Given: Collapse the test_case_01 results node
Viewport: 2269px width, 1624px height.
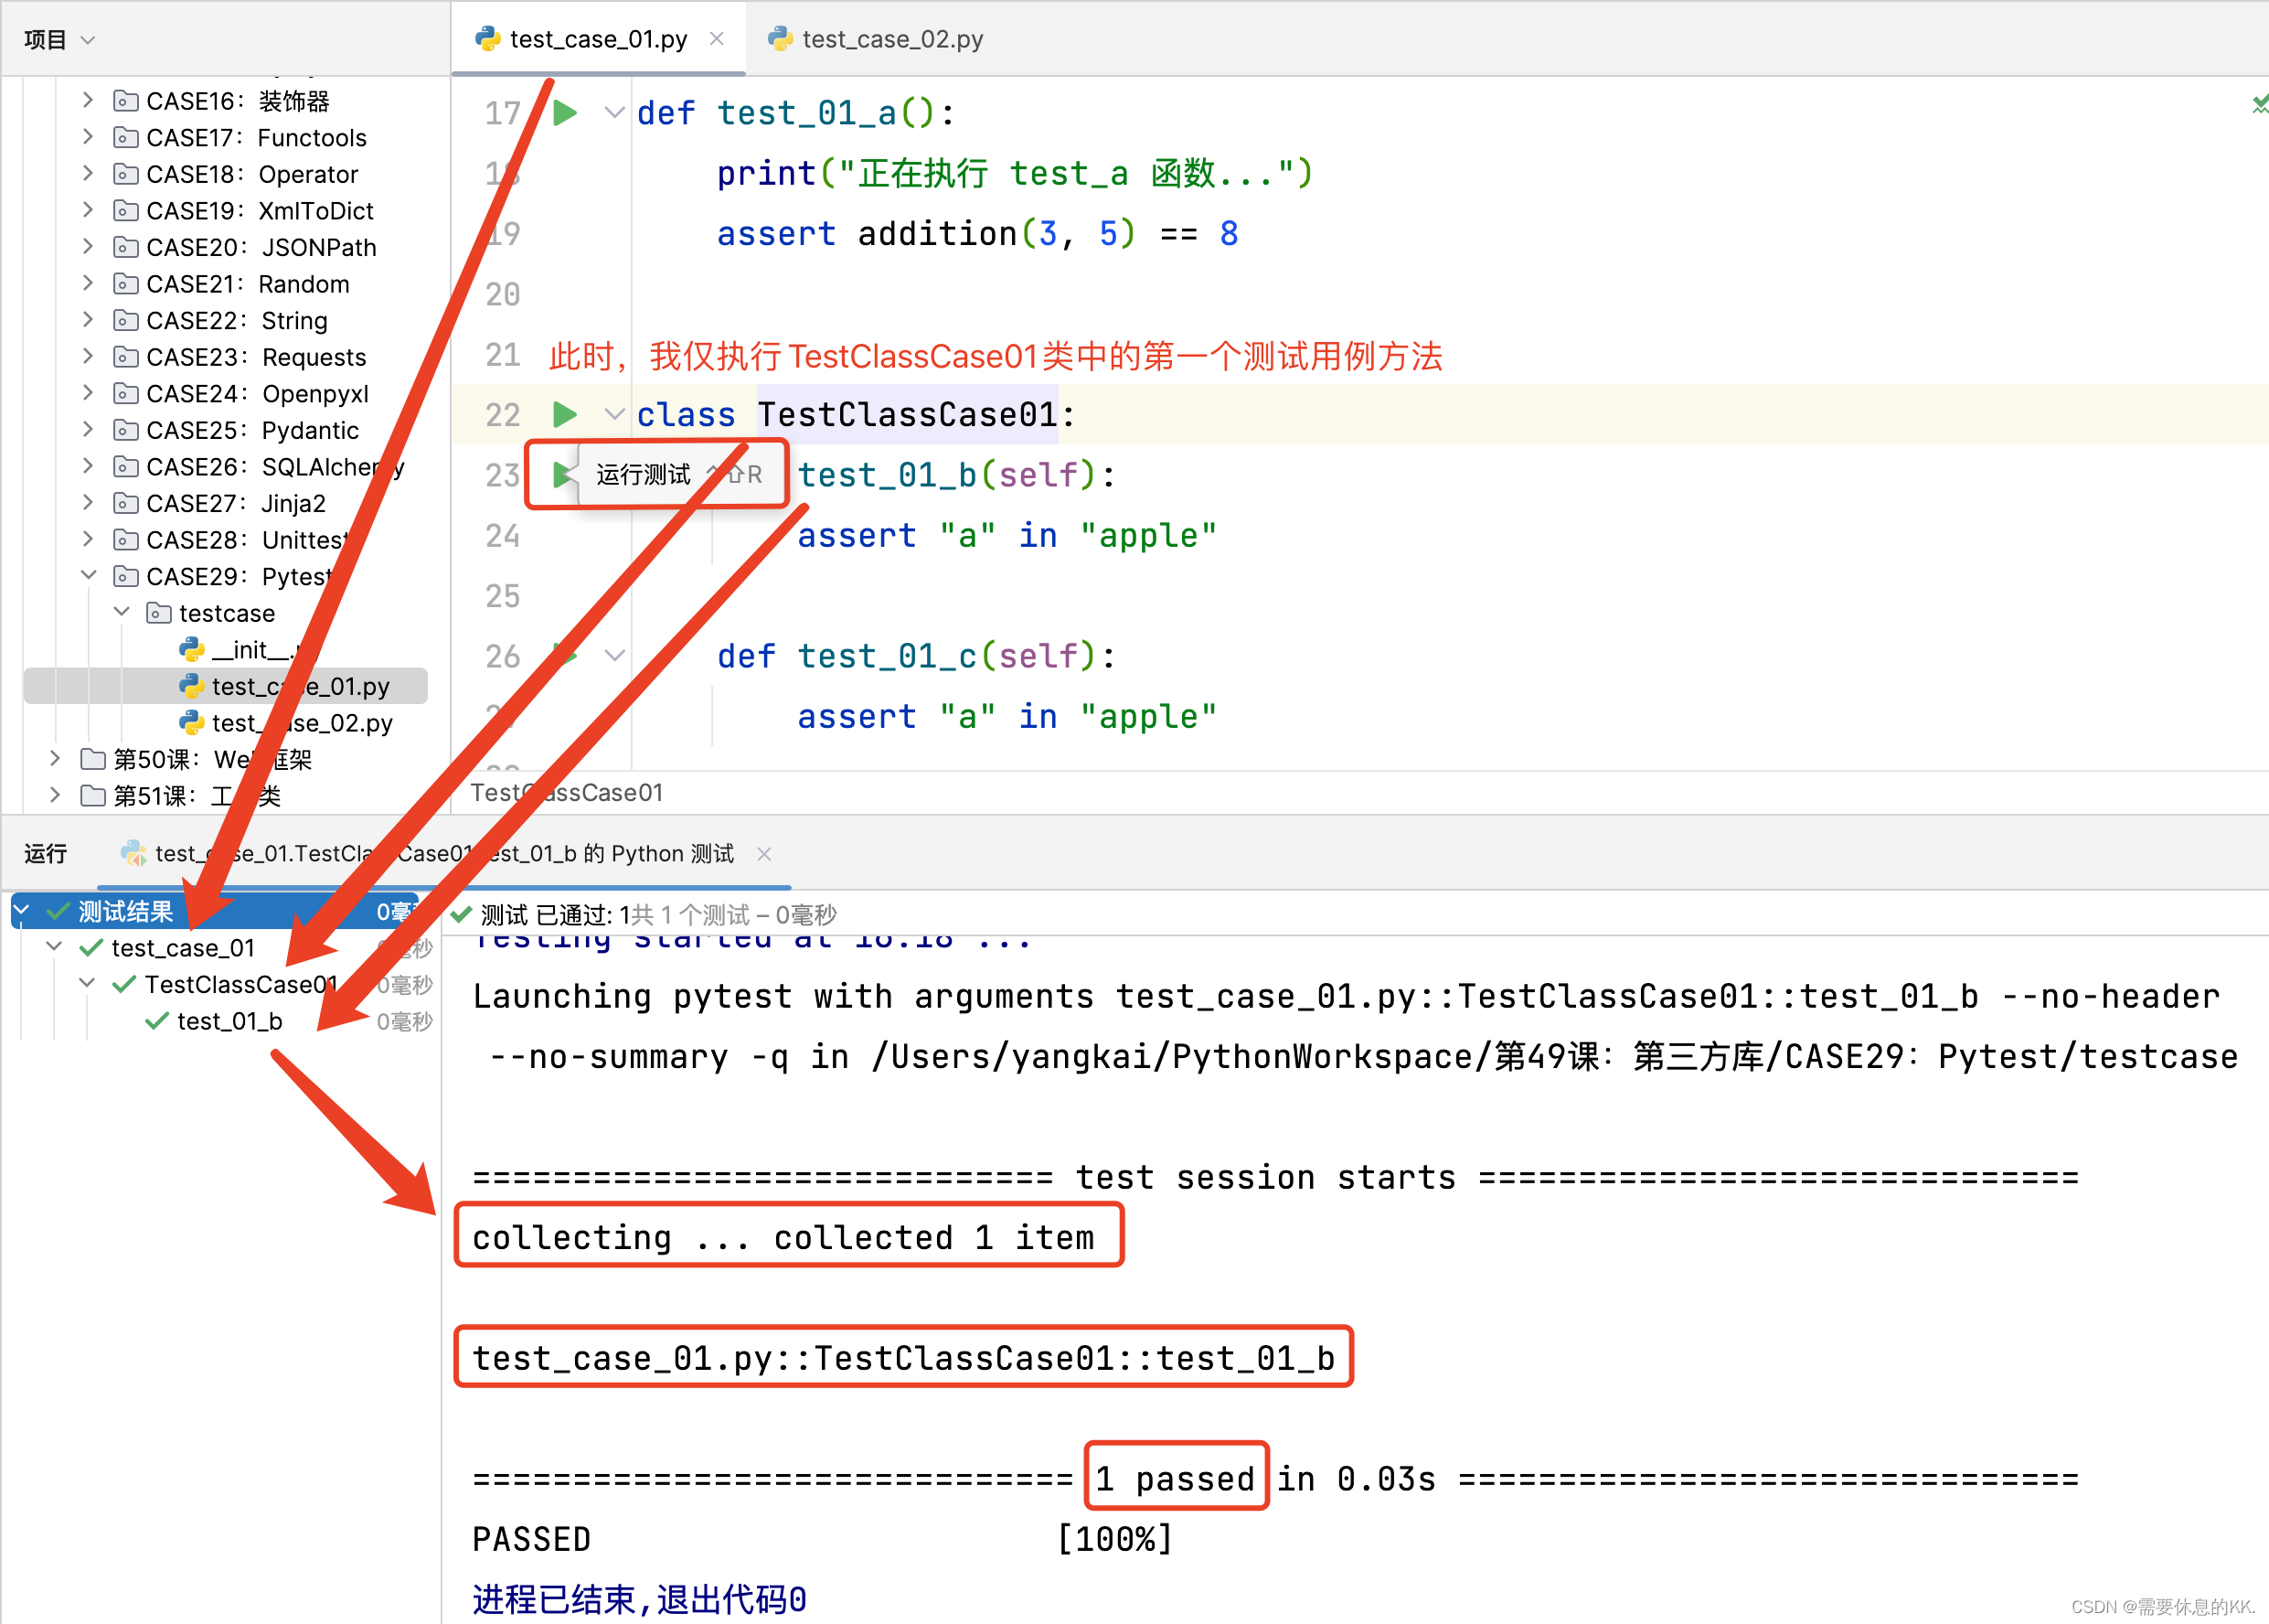Looking at the screenshot, I should click(x=55, y=946).
